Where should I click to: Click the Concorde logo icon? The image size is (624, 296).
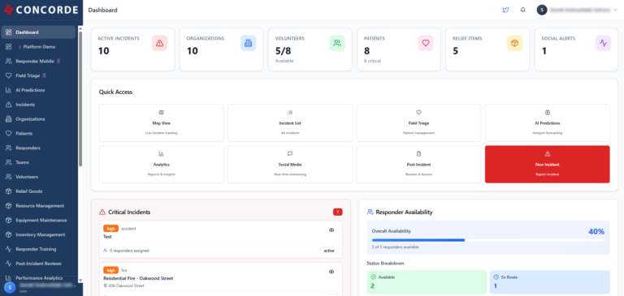pyautogui.click(x=8, y=10)
